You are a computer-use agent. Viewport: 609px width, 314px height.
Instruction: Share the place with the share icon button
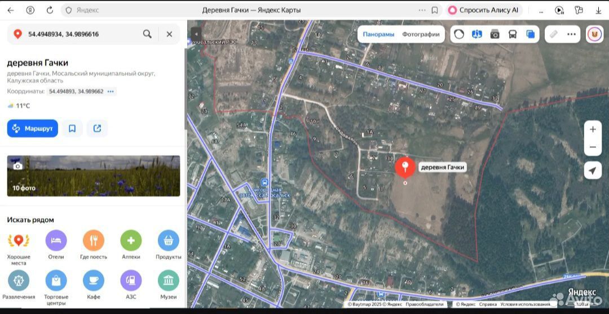tap(97, 128)
